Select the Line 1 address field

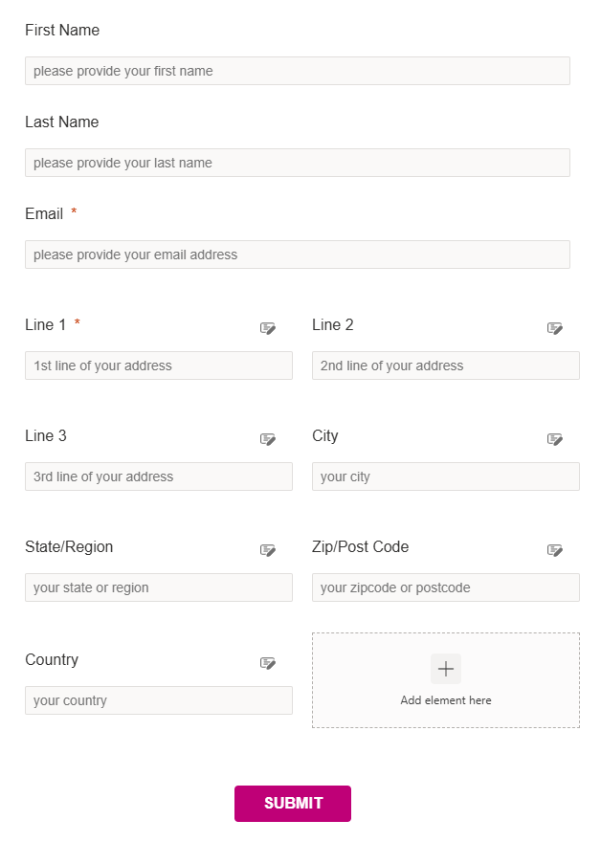point(159,366)
